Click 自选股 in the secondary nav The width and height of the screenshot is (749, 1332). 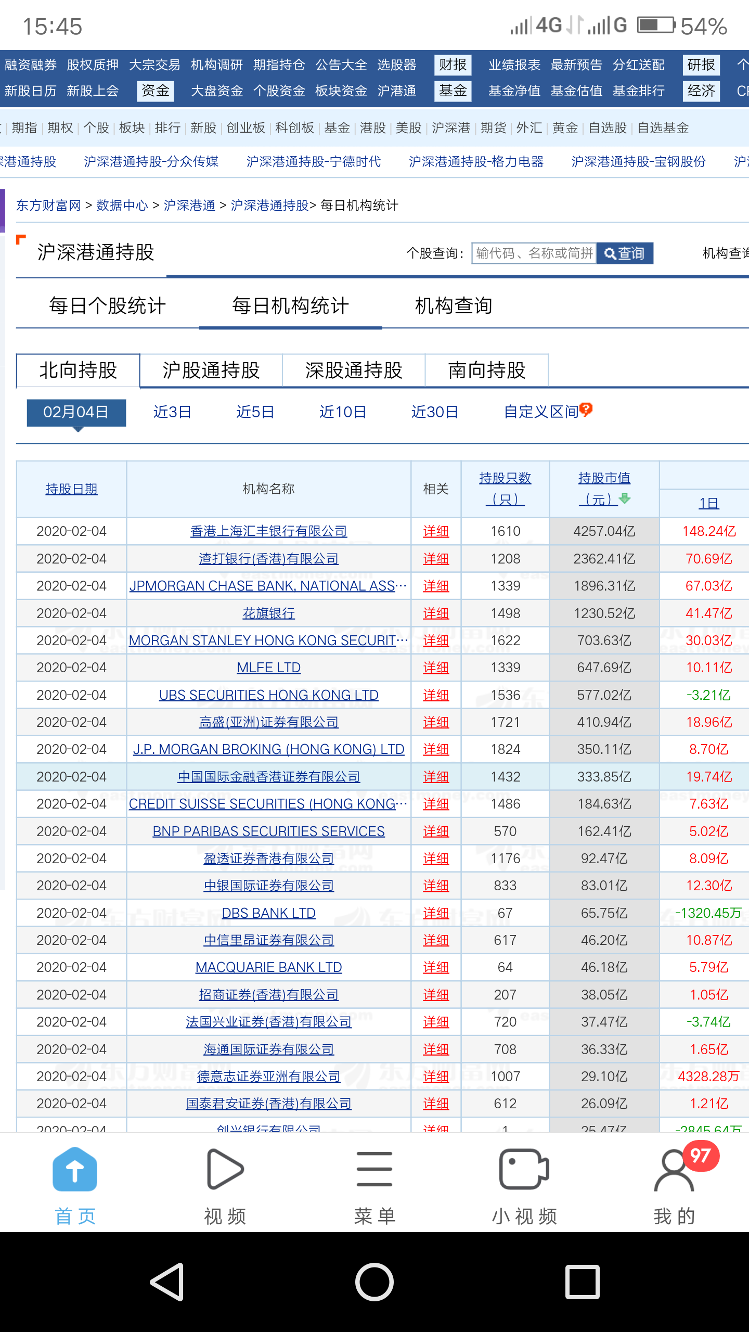point(608,128)
